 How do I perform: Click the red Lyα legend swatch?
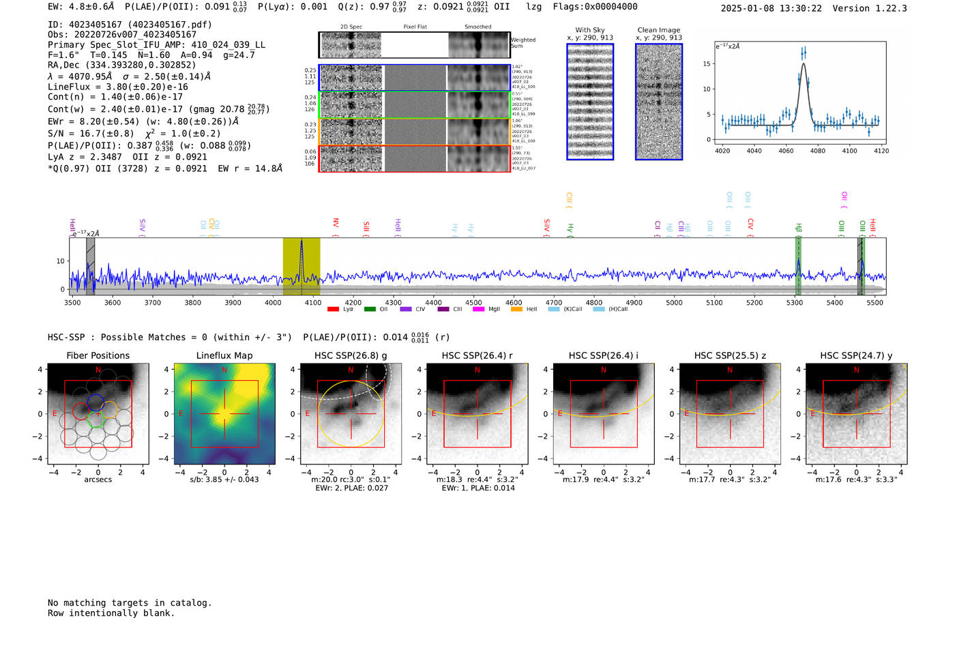click(333, 310)
